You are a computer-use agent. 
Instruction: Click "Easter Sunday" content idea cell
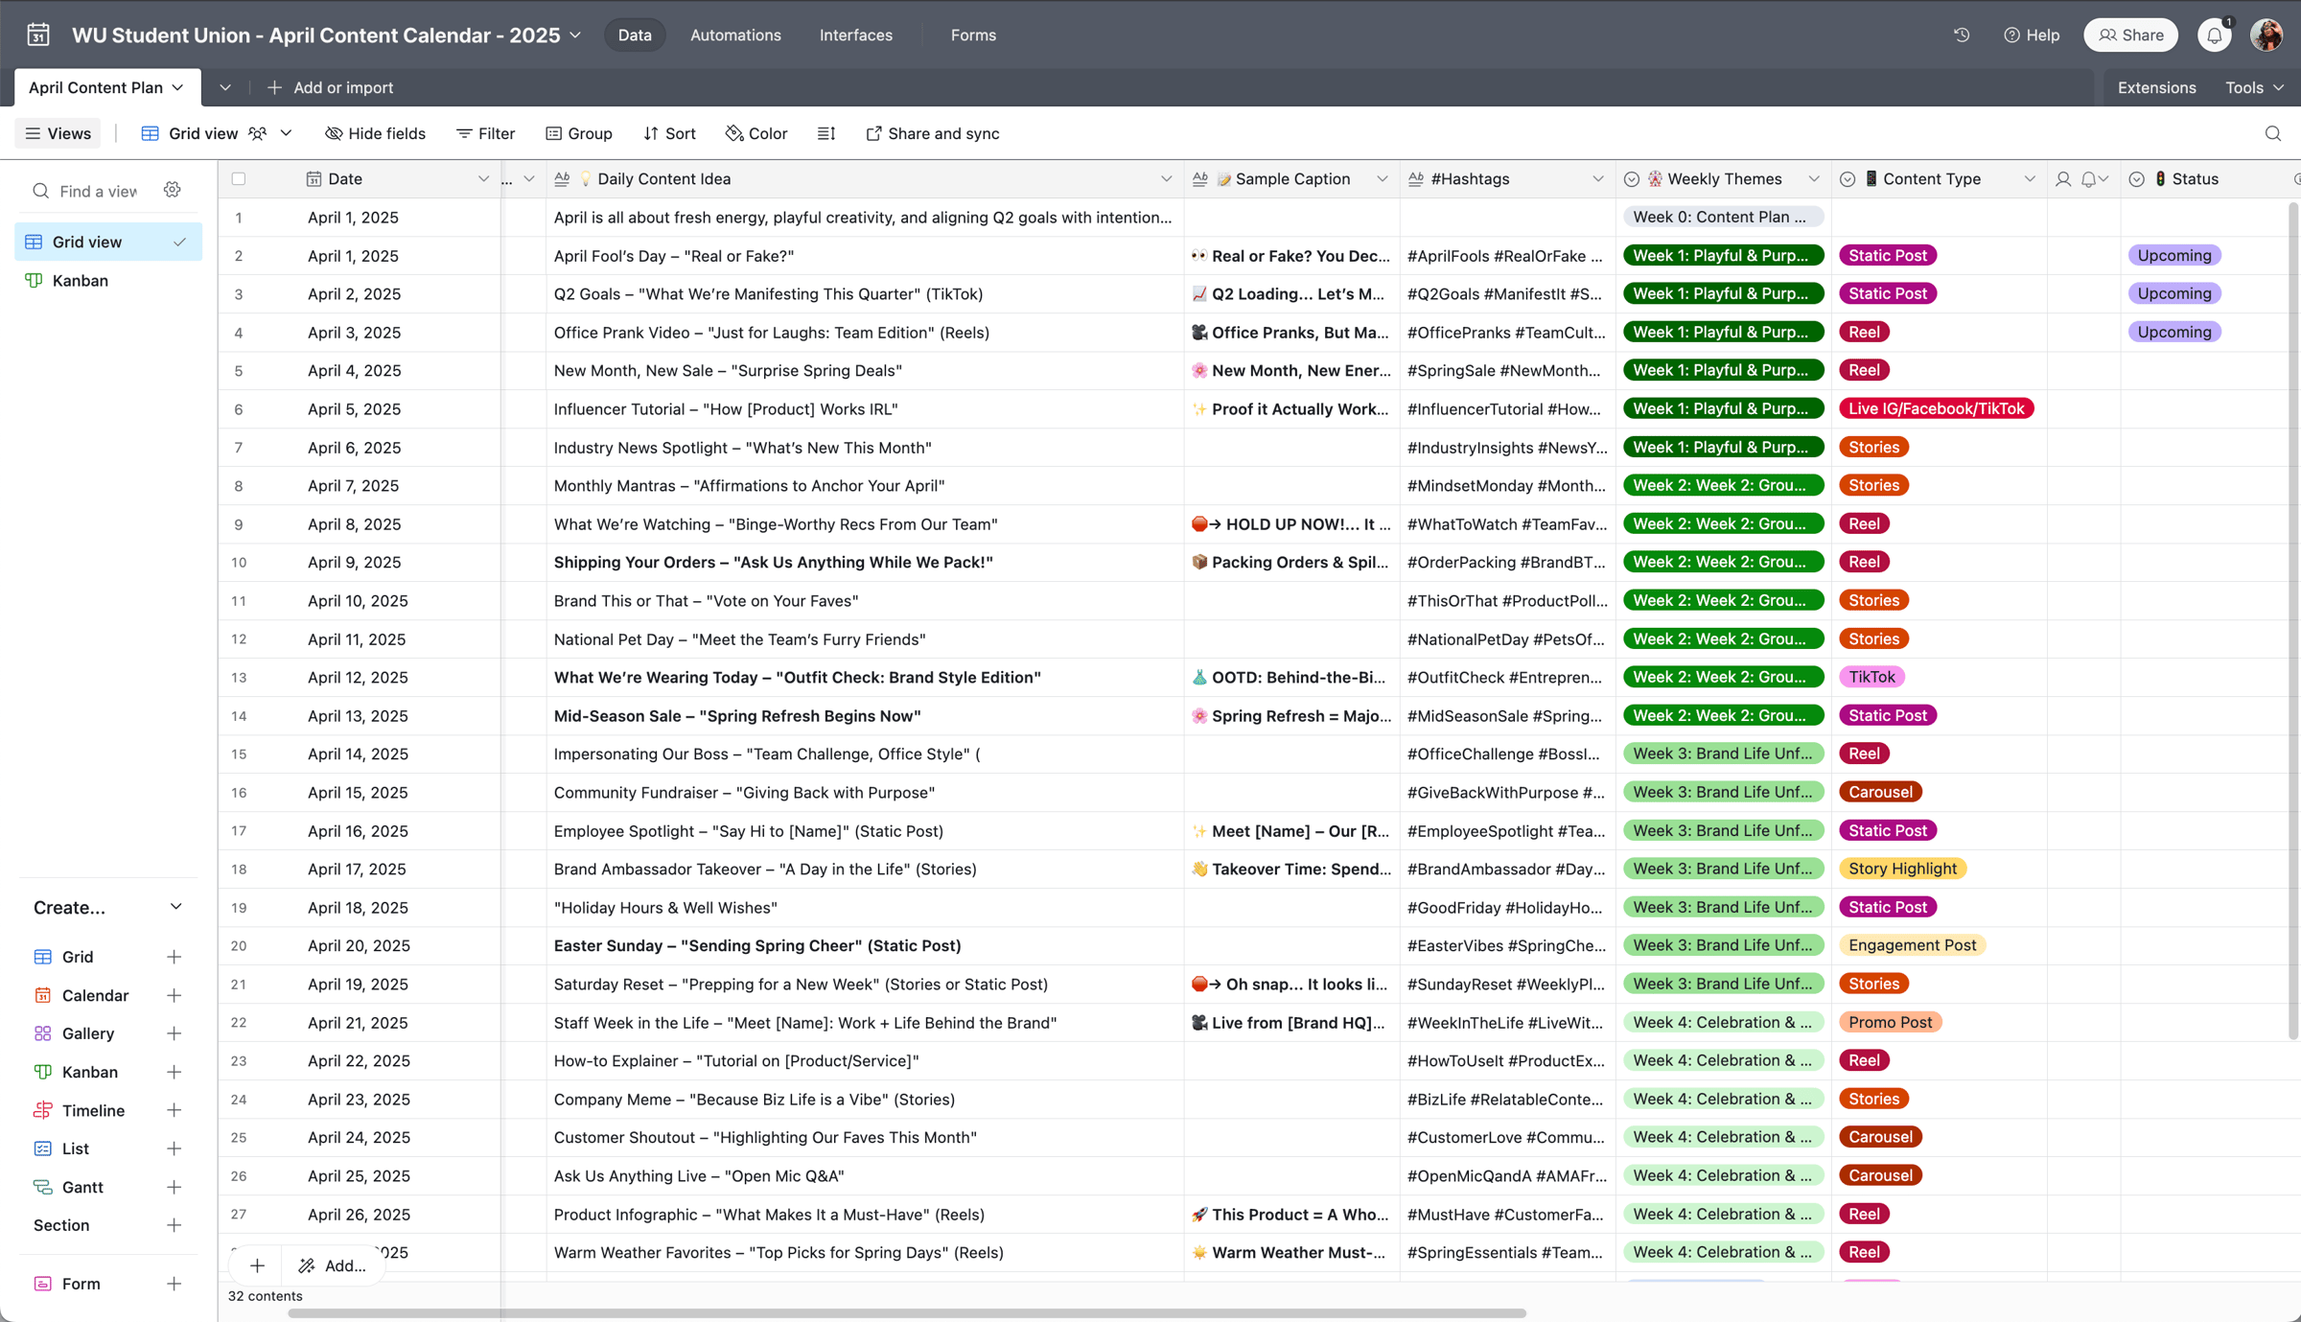(864, 945)
